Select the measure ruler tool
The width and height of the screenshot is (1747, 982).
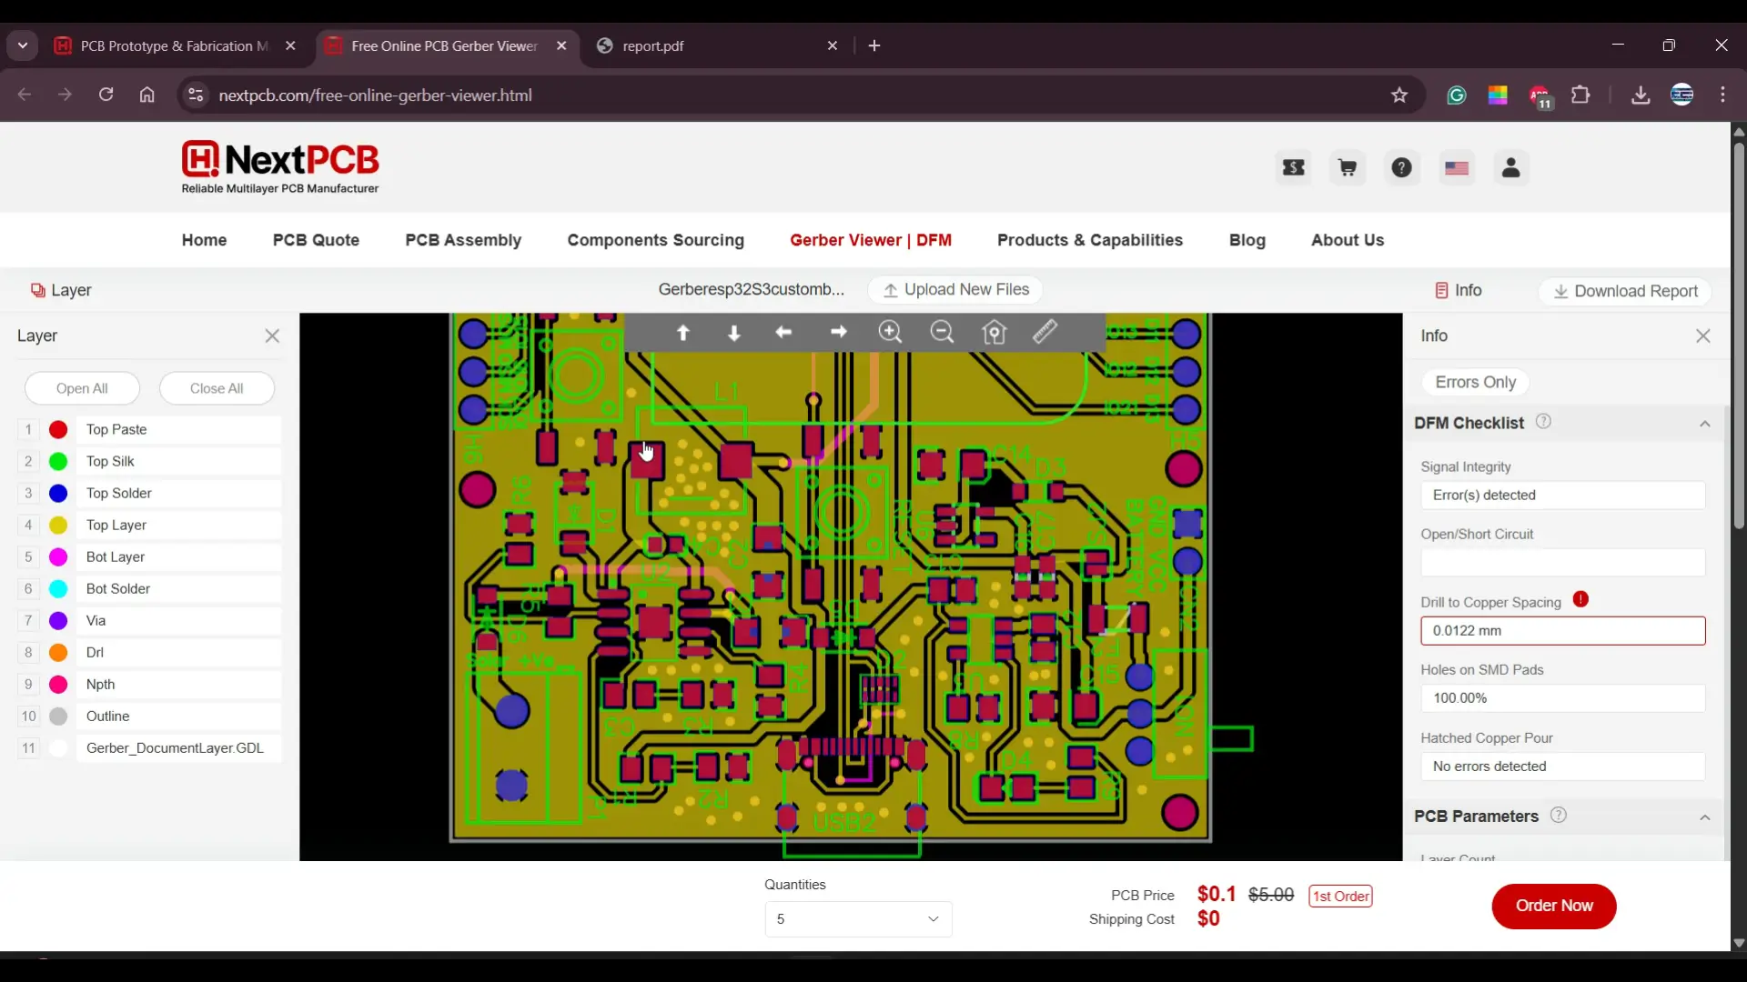(1046, 333)
